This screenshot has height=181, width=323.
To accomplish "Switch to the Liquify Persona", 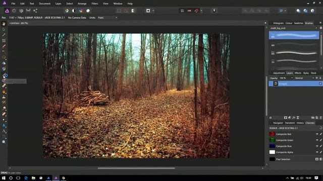I will click(14, 11).
